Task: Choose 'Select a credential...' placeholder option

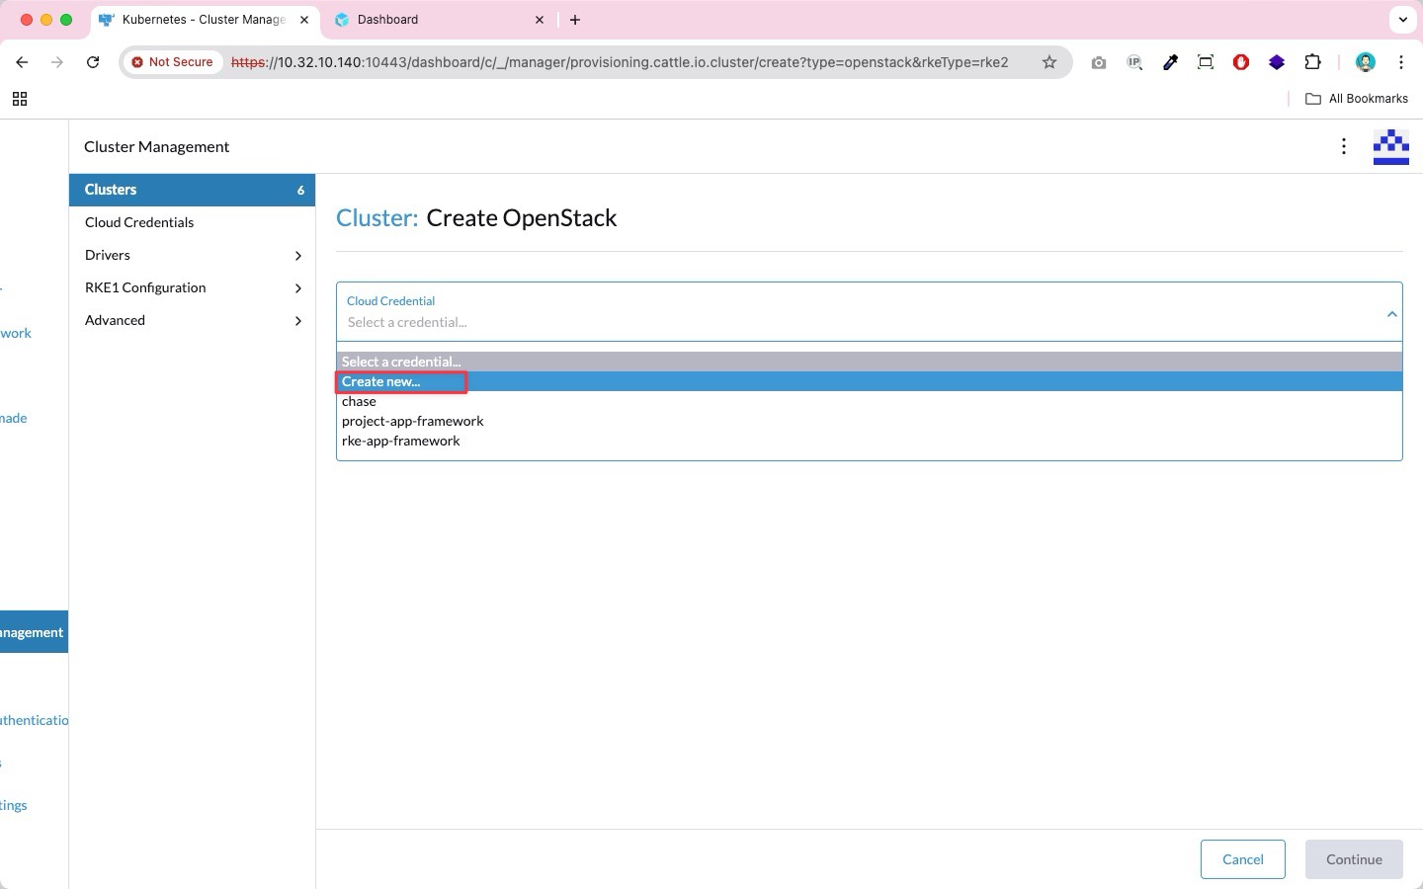Action: tap(869, 362)
